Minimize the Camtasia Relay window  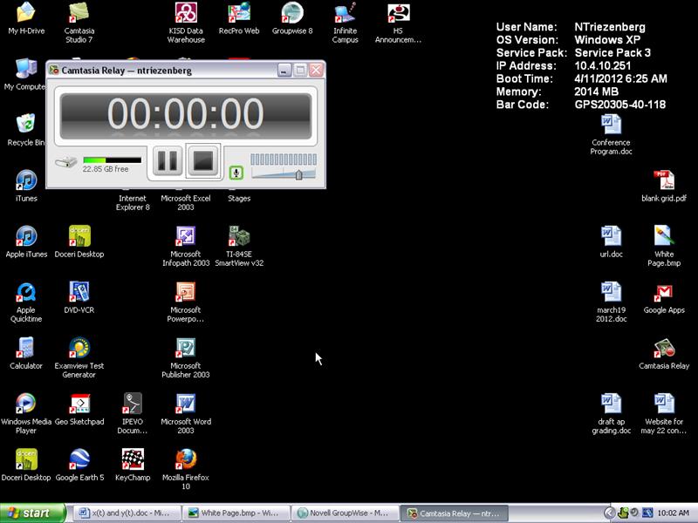(x=284, y=71)
